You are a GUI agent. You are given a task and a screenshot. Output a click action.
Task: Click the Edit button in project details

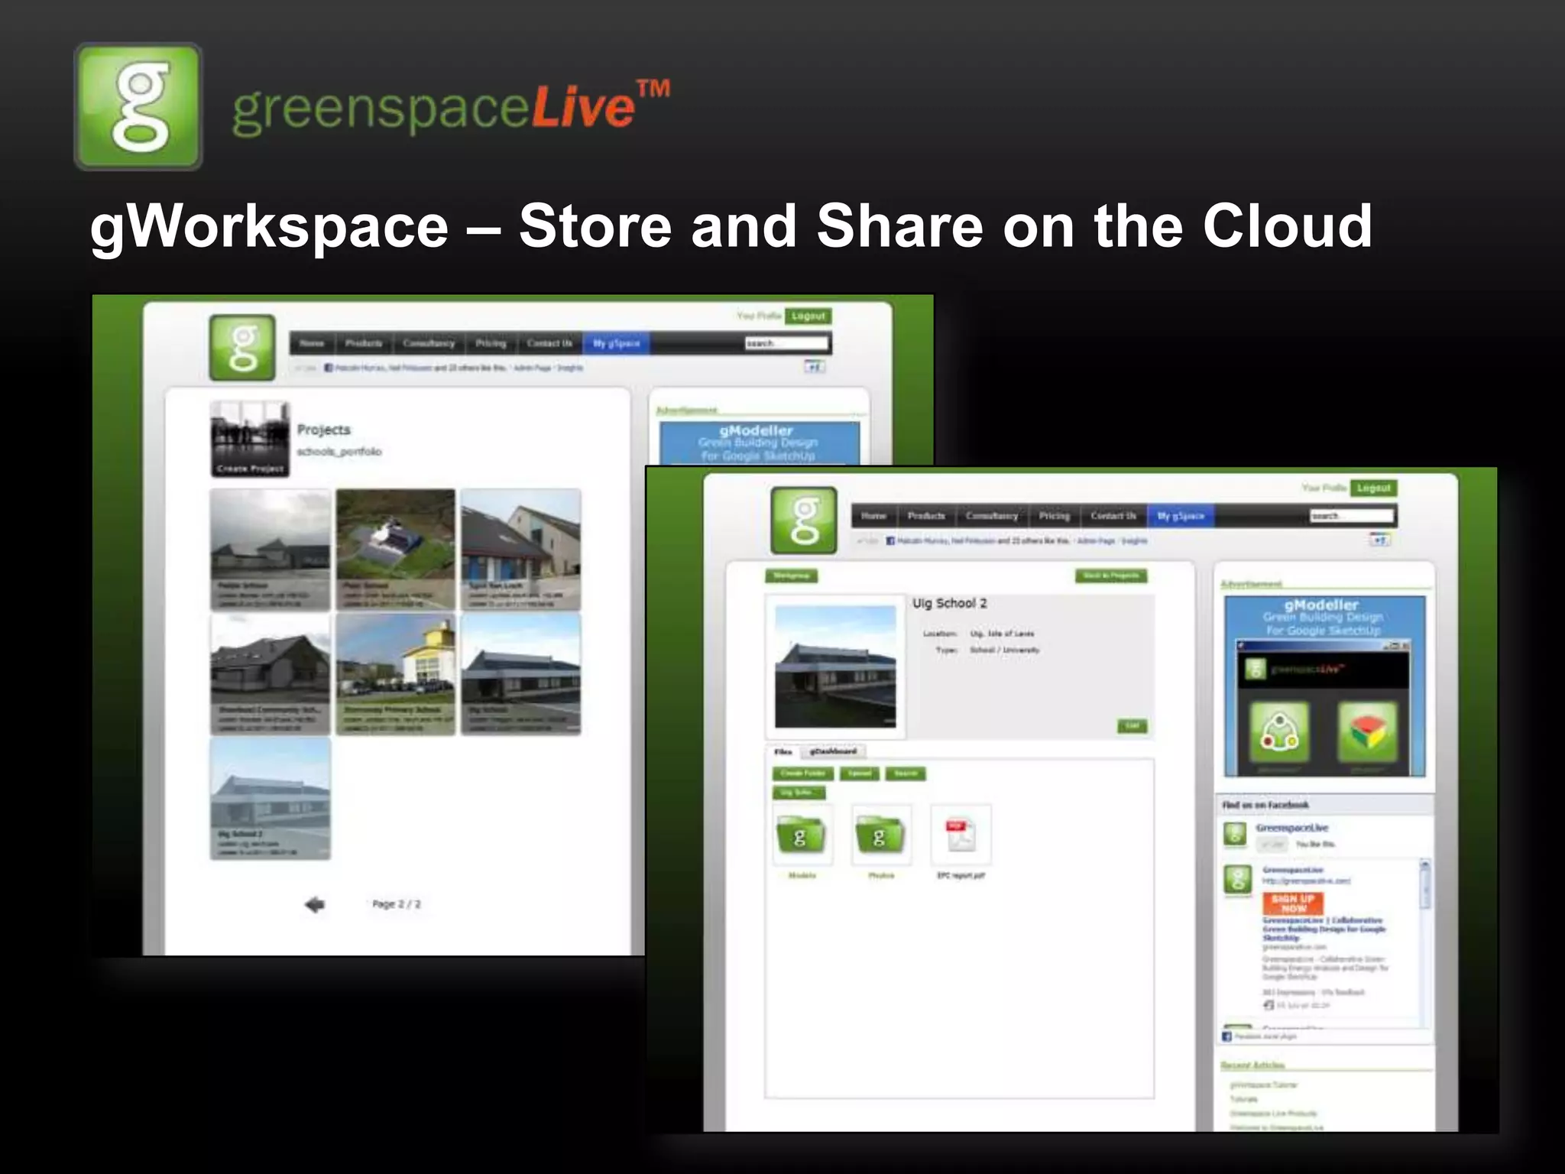point(1132,725)
